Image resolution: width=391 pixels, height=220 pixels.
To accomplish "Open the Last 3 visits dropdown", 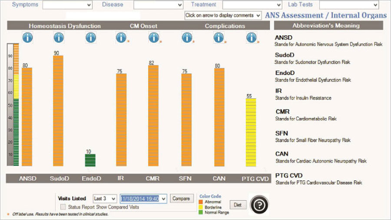I will tap(105, 199).
